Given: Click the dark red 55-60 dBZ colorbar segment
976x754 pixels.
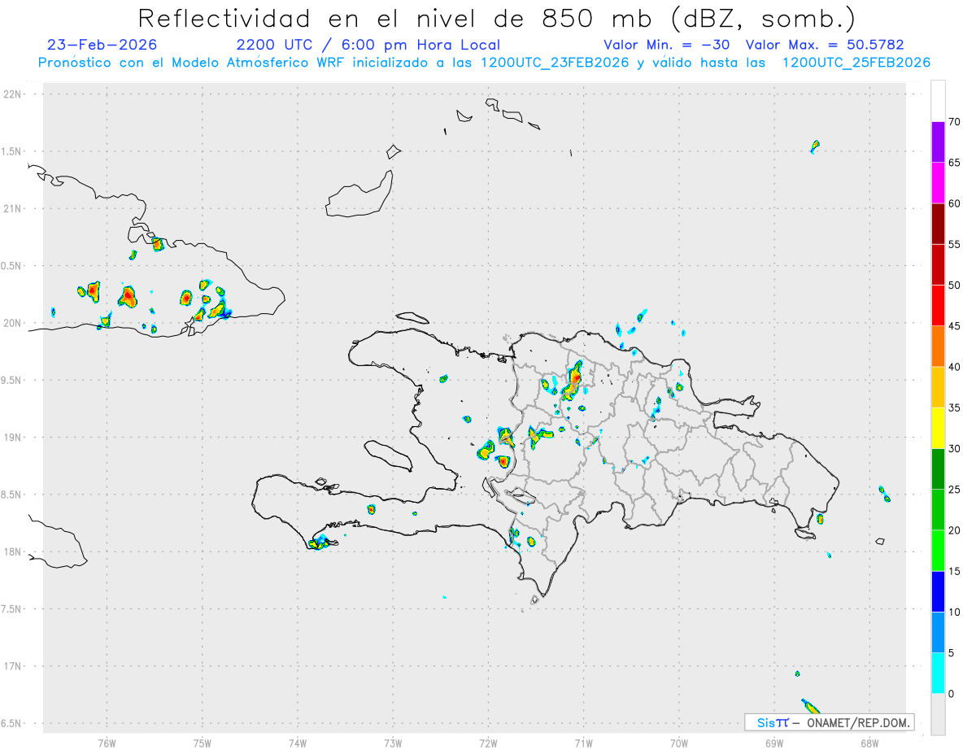Looking at the screenshot, I should click(x=938, y=224).
